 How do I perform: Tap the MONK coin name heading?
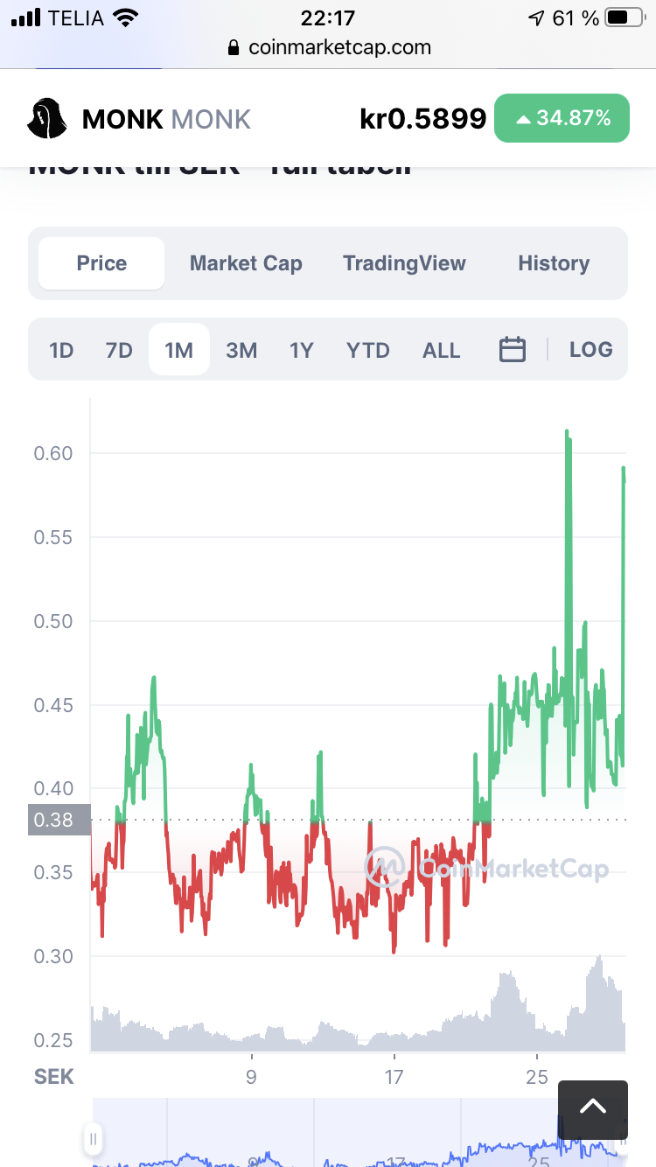point(123,119)
